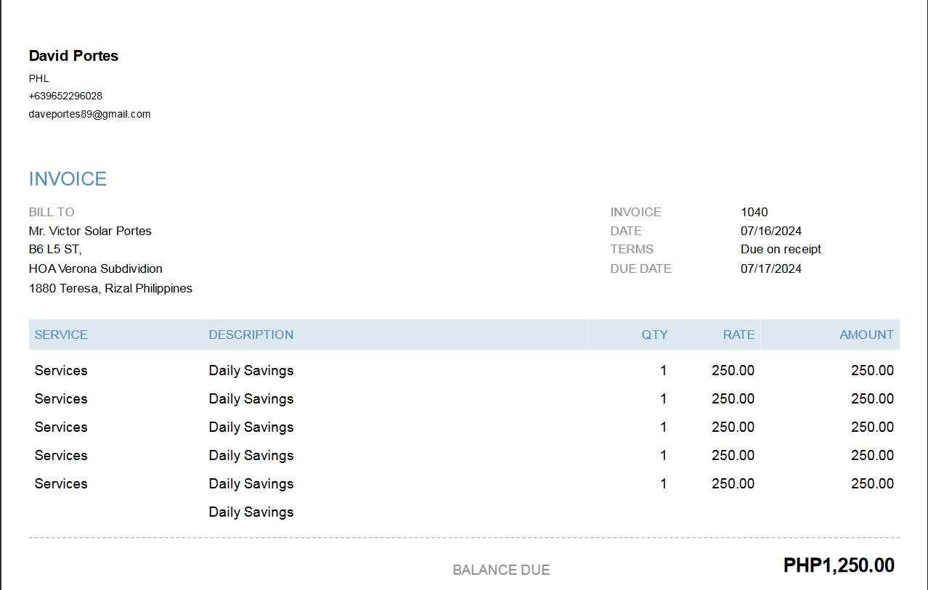Click the DESCRIPTION column header
This screenshot has width=928, height=590.
(251, 335)
